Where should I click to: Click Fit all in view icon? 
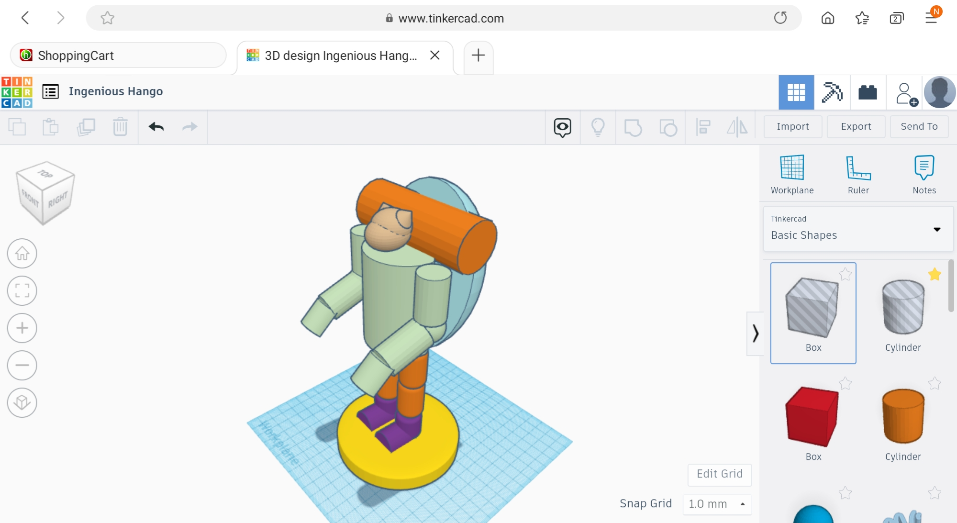(x=22, y=290)
